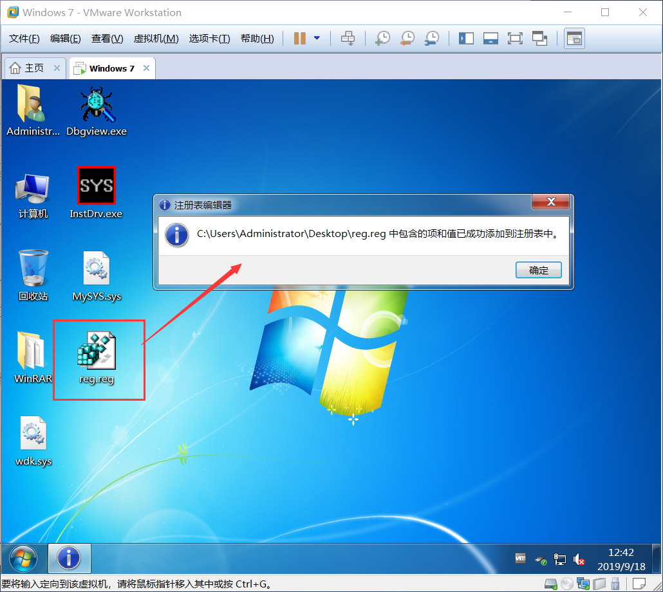The image size is (663, 592).
Task: Click the Show desktop strip beside clock
Action: click(x=656, y=559)
